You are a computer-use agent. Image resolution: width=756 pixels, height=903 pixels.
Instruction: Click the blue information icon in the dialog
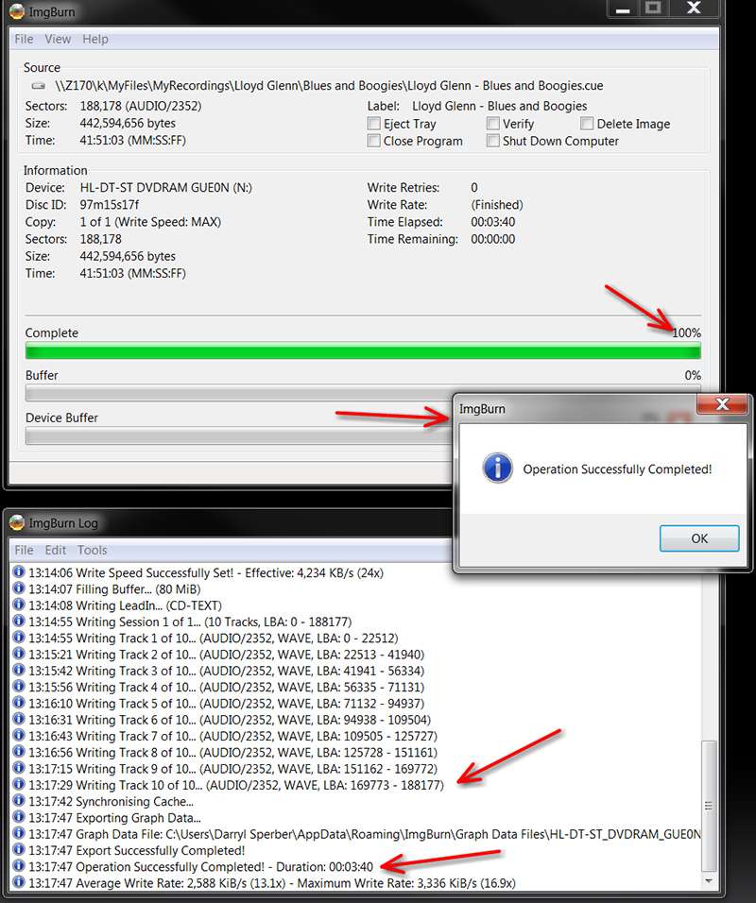click(x=497, y=468)
